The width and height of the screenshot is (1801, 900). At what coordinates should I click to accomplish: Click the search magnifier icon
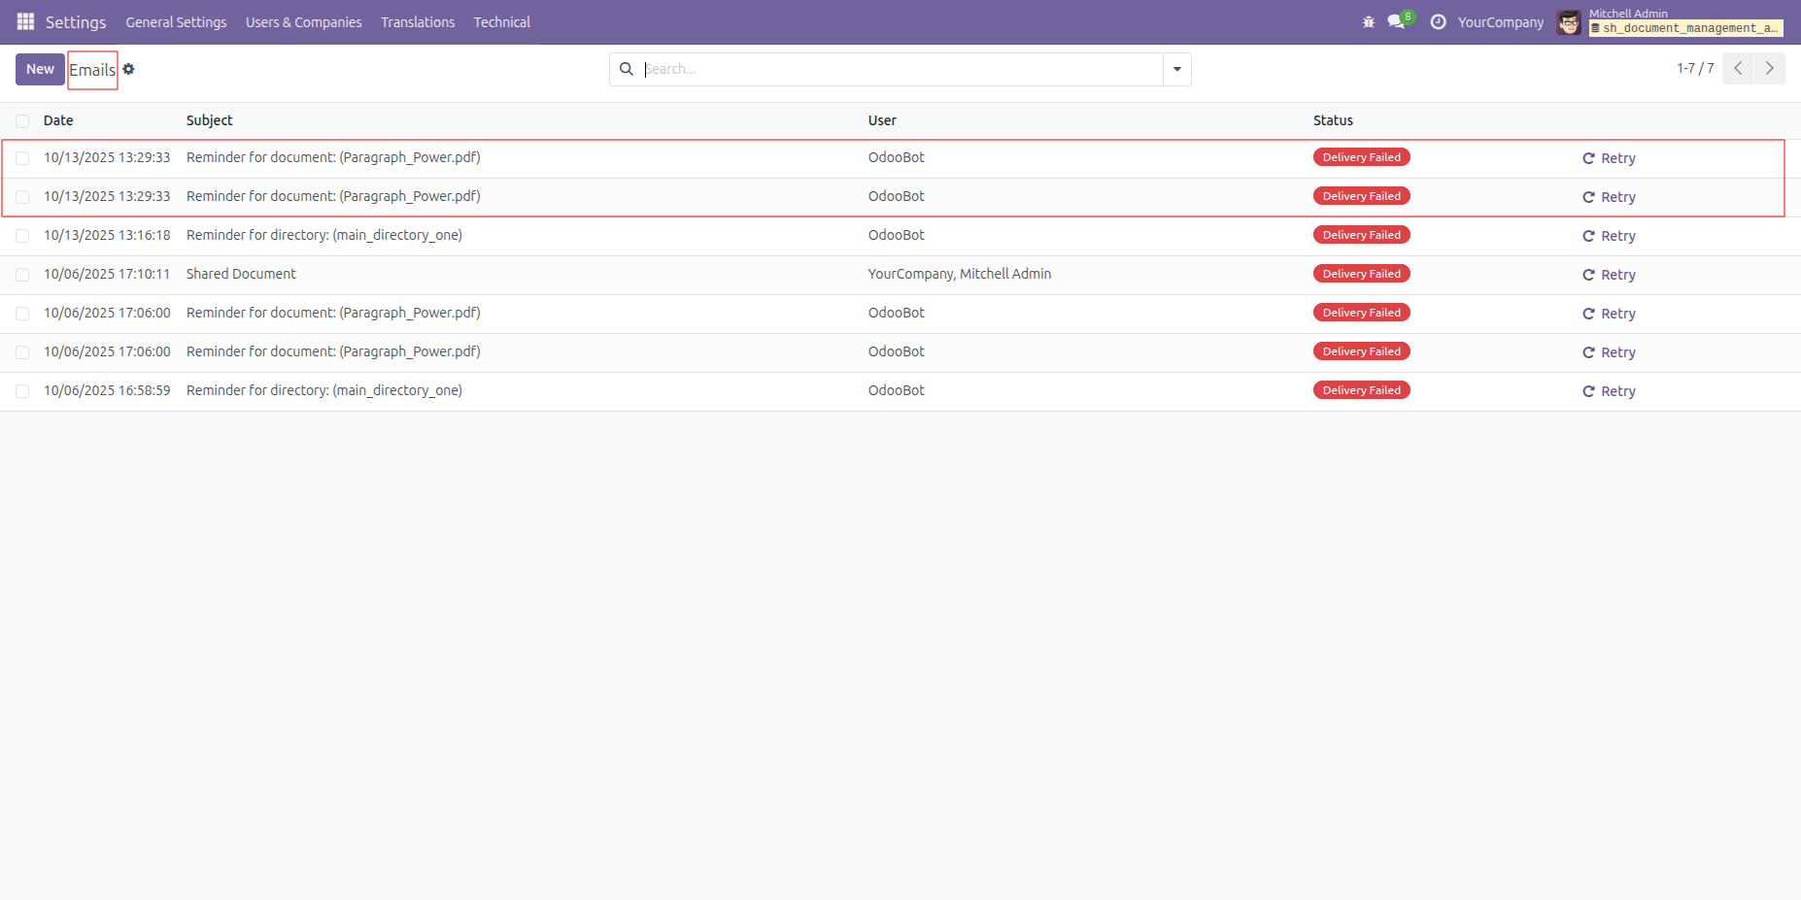[627, 69]
